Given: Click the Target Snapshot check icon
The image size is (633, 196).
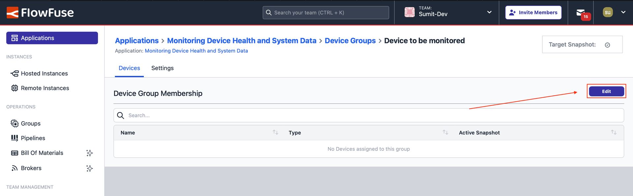Looking at the screenshot, I should point(607,45).
